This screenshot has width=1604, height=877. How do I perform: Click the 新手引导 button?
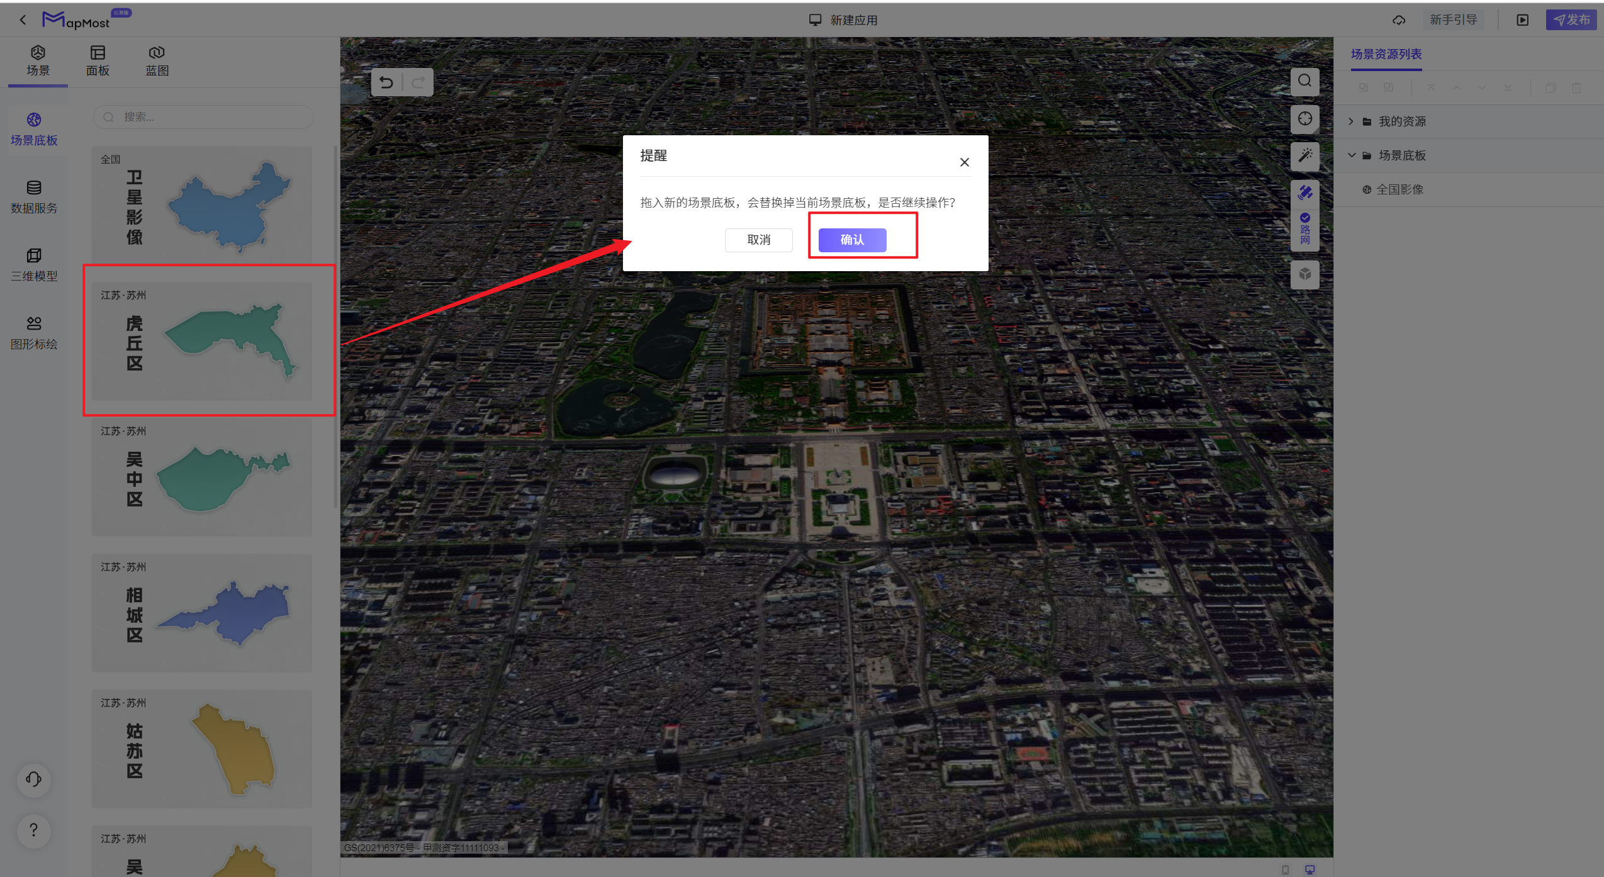tap(1453, 20)
